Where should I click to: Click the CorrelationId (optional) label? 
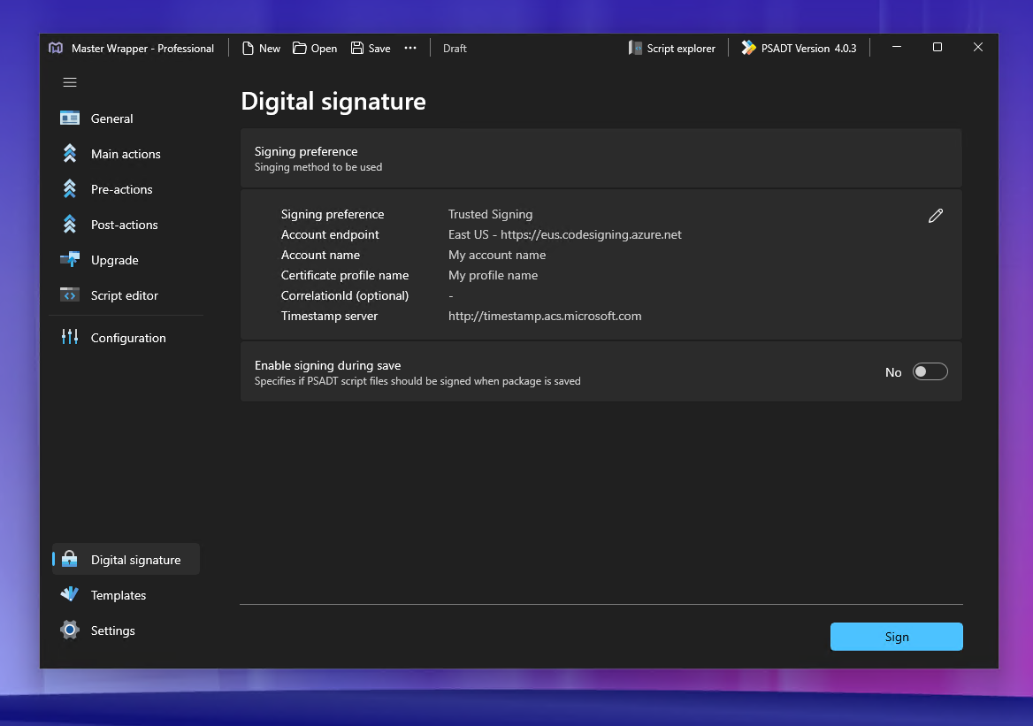tap(345, 296)
